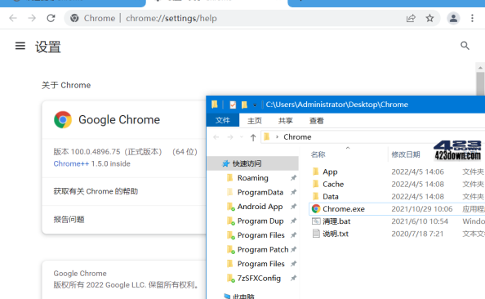Open the quick access toolbar dropdown arrow

255,105
